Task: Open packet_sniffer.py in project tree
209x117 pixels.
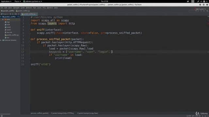Action: point(12,35)
